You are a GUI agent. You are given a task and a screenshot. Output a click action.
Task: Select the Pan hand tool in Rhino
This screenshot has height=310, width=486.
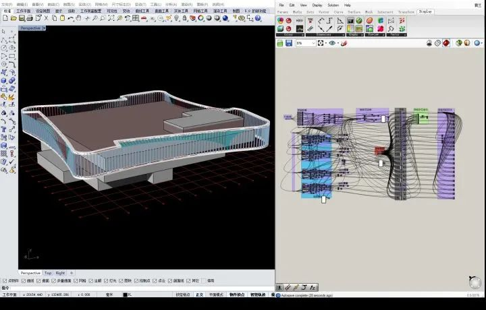[78, 18]
